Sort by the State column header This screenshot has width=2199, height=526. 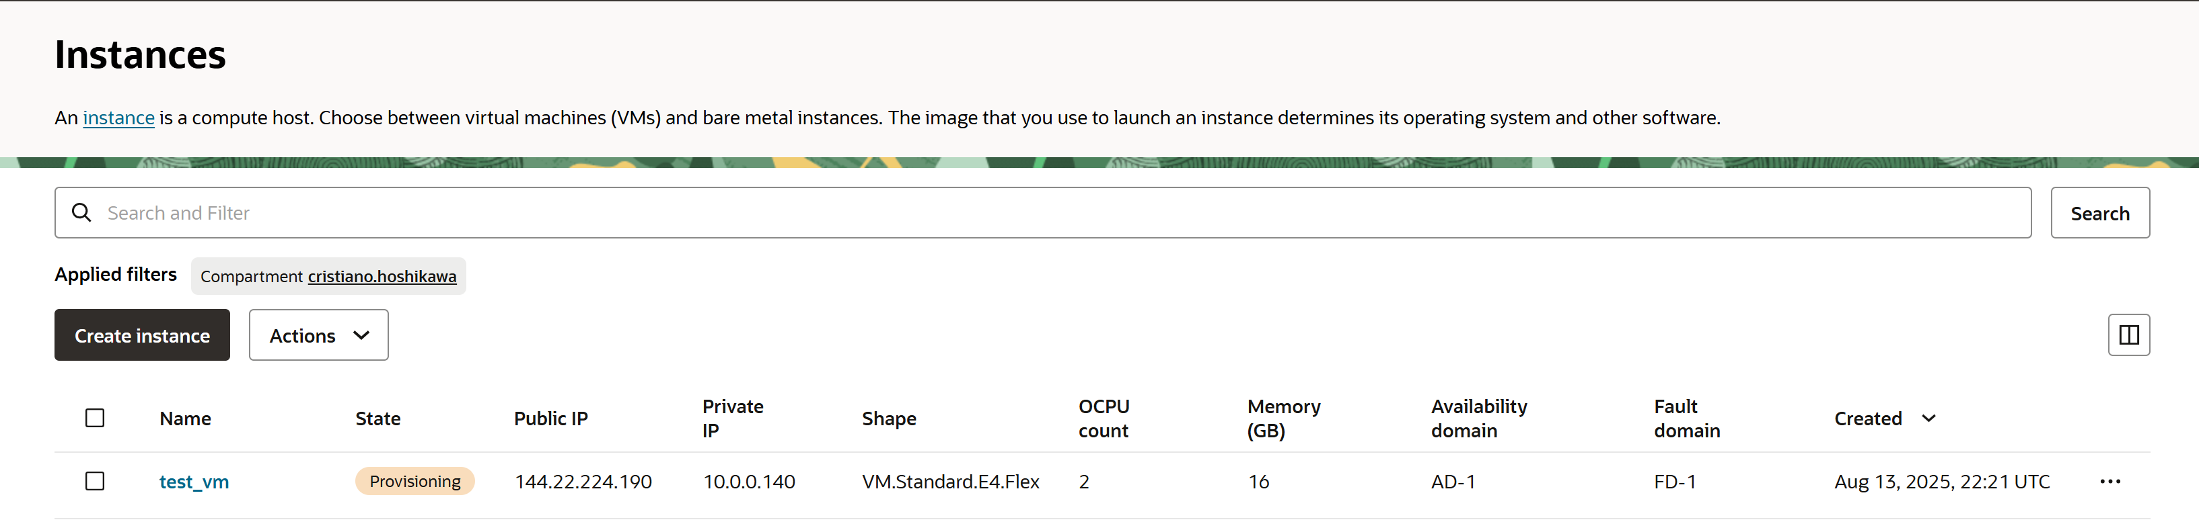coord(377,419)
